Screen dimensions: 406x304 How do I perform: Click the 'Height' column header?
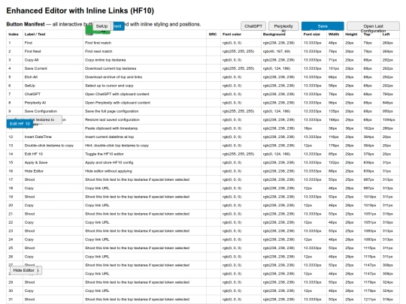click(x=351, y=34)
